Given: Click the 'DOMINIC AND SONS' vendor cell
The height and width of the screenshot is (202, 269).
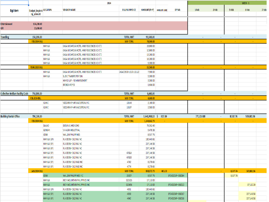Looking at the screenshot, I should (71, 126).
